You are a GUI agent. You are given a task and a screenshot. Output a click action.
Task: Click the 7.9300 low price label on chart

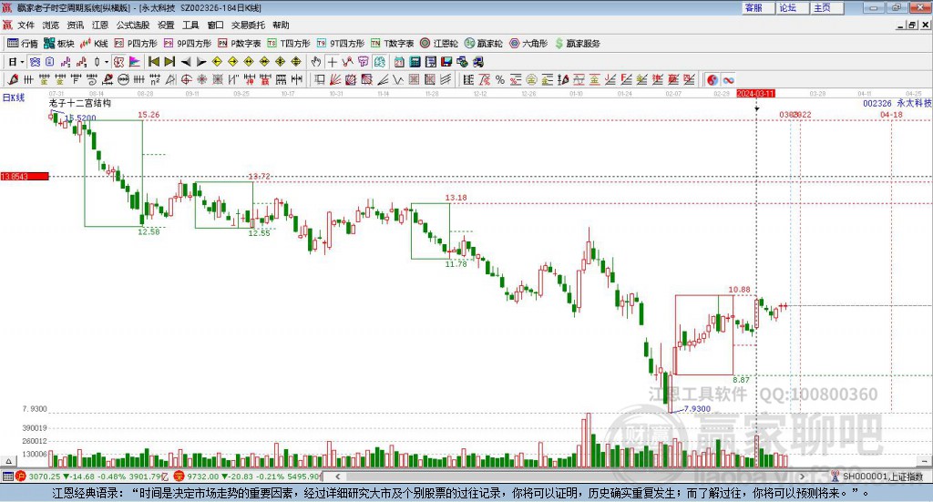697,409
